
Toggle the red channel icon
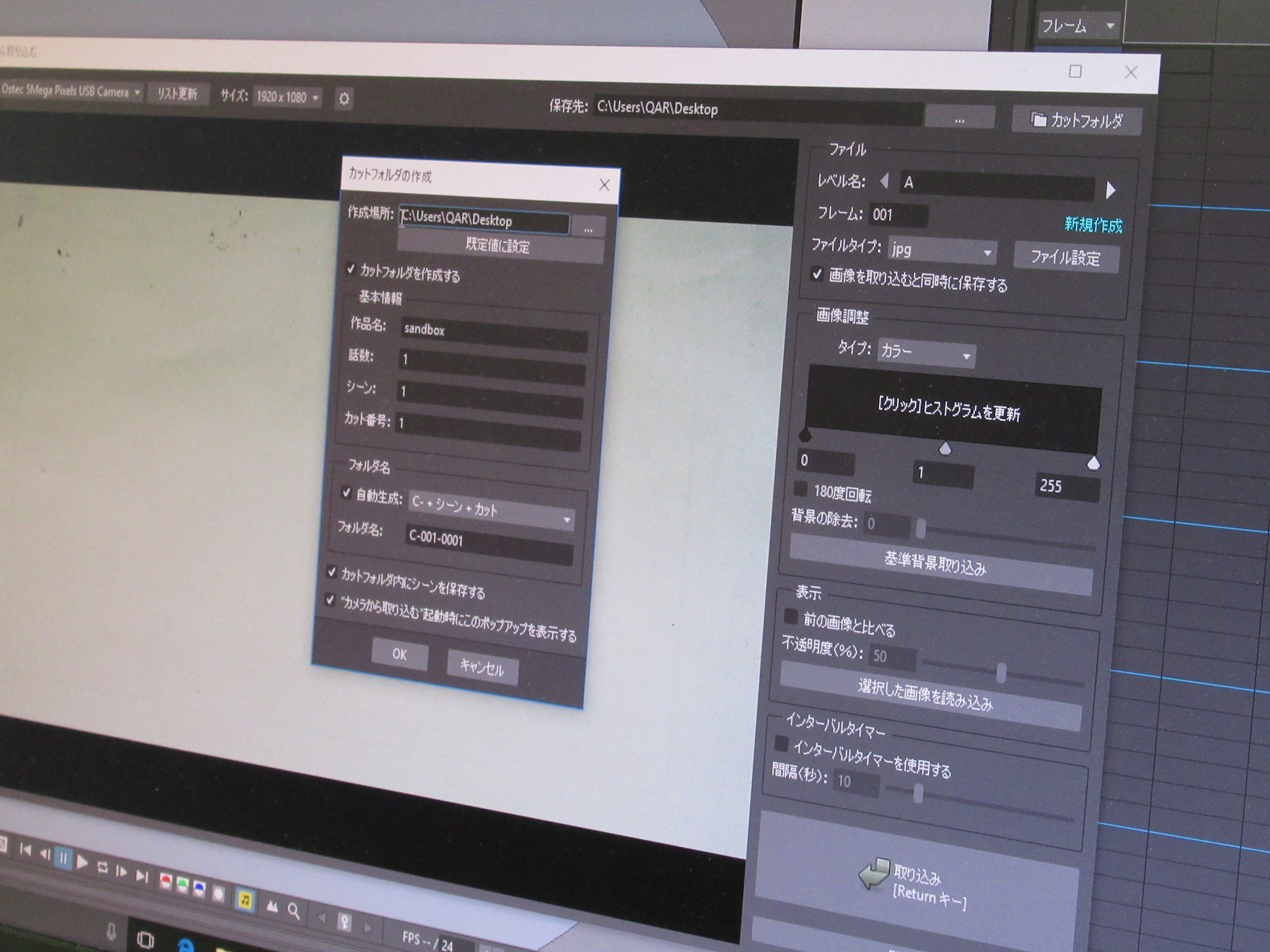pyautogui.click(x=165, y=881)
